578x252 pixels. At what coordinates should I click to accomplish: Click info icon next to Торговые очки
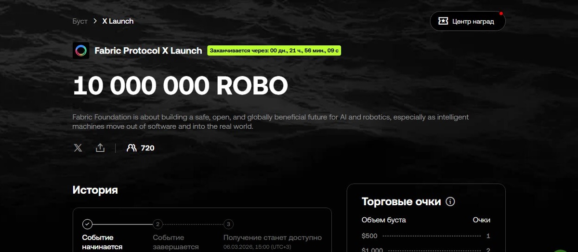pyautogui.click(x=450, y=201)
